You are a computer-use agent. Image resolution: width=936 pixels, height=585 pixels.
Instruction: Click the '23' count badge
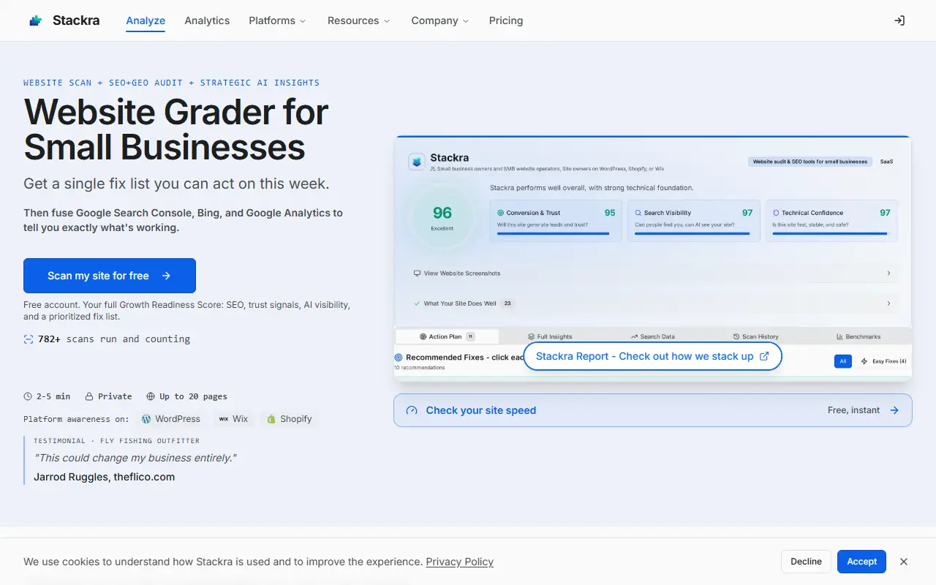[x=507, y=303]
